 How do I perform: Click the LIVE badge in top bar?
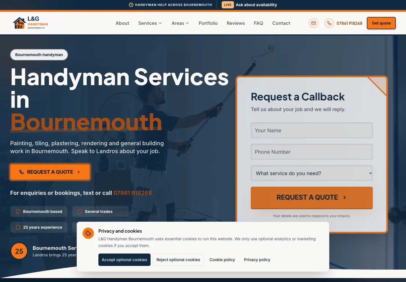point(228,5)
